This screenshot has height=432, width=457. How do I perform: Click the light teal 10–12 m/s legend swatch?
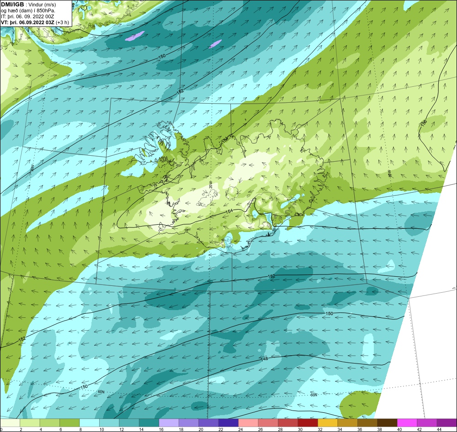tap(109, 423)
